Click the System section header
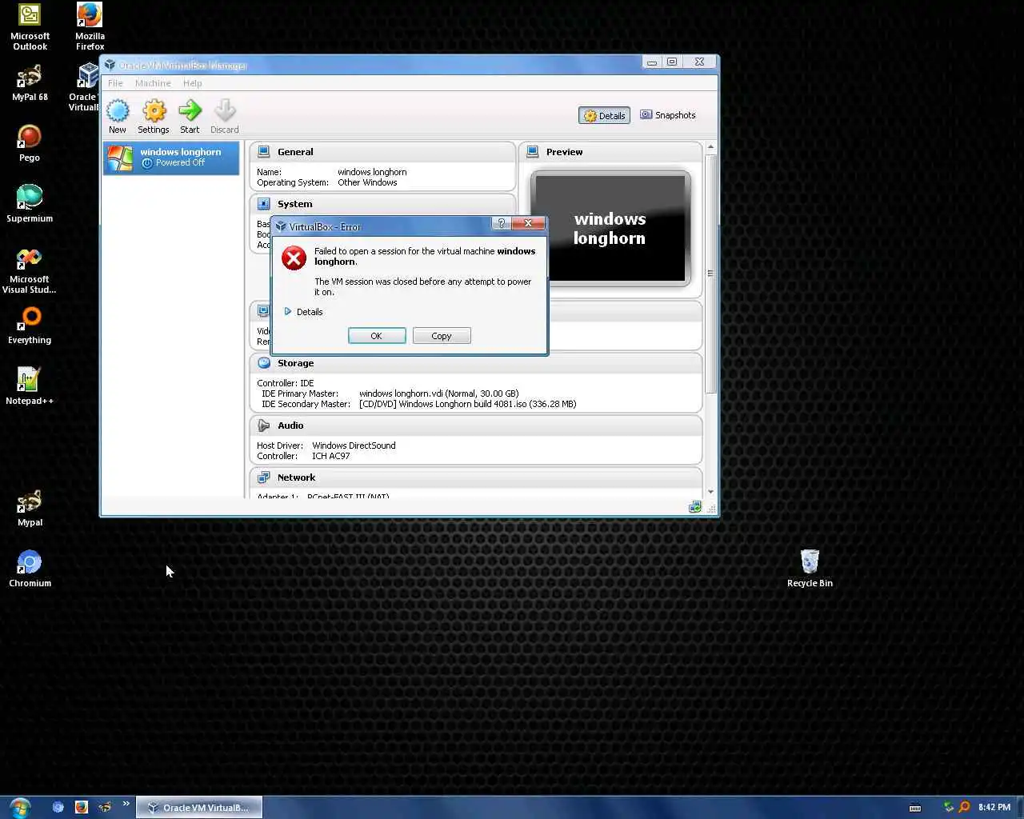The image size is (1024, 819). tap(383, 204)
